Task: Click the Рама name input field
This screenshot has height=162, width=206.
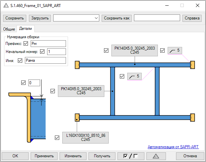Action: (45, 60)
